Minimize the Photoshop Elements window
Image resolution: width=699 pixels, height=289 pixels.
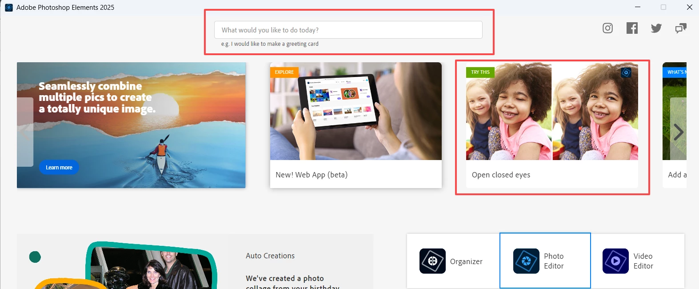(x=638, y=7)
